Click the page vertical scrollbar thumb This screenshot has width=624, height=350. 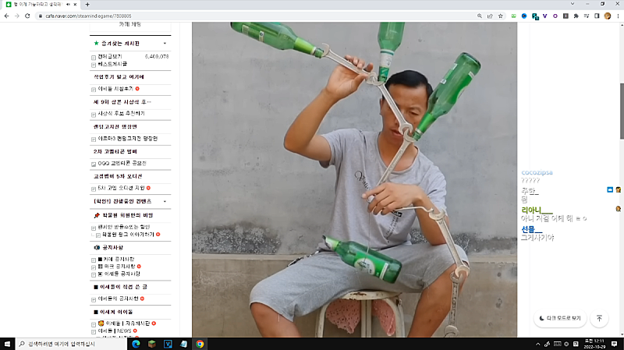pos(622,111)
